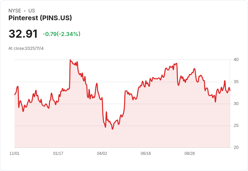Viewport: 248px width, 171px height.
Task: Click the final rightmost point of the price line
Action: (x=230, y=90)
